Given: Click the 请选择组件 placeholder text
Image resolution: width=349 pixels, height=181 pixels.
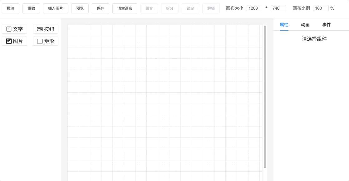Looking at the screenshot, I should coord(314,39).
